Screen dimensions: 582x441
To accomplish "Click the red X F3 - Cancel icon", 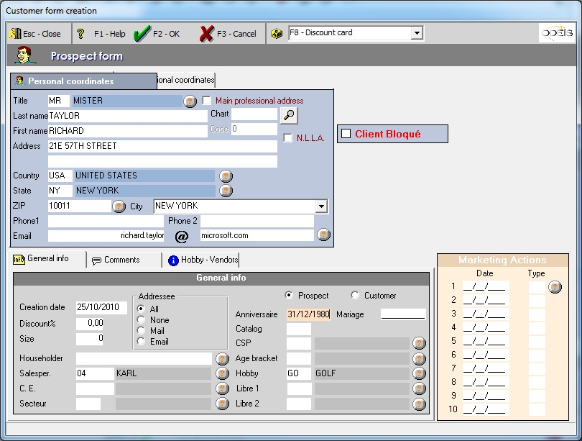I will [206, 34].
